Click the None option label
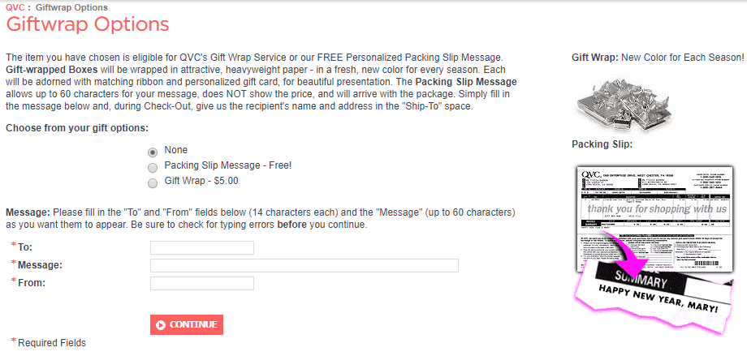 pos(175,150)
